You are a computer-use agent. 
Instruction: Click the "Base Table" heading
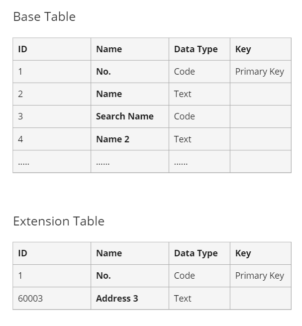click(x=44, y=17)
